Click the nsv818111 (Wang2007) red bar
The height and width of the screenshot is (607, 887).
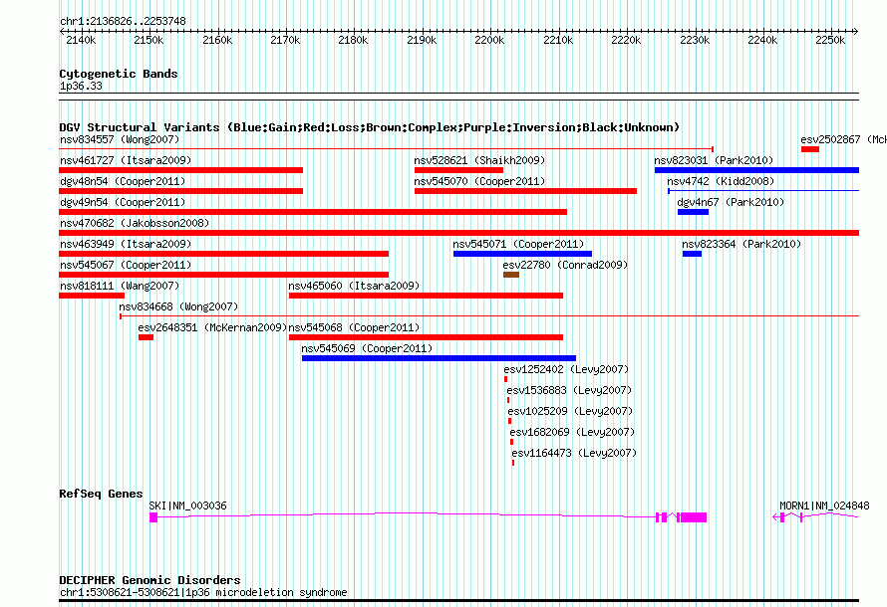(92, 296)
